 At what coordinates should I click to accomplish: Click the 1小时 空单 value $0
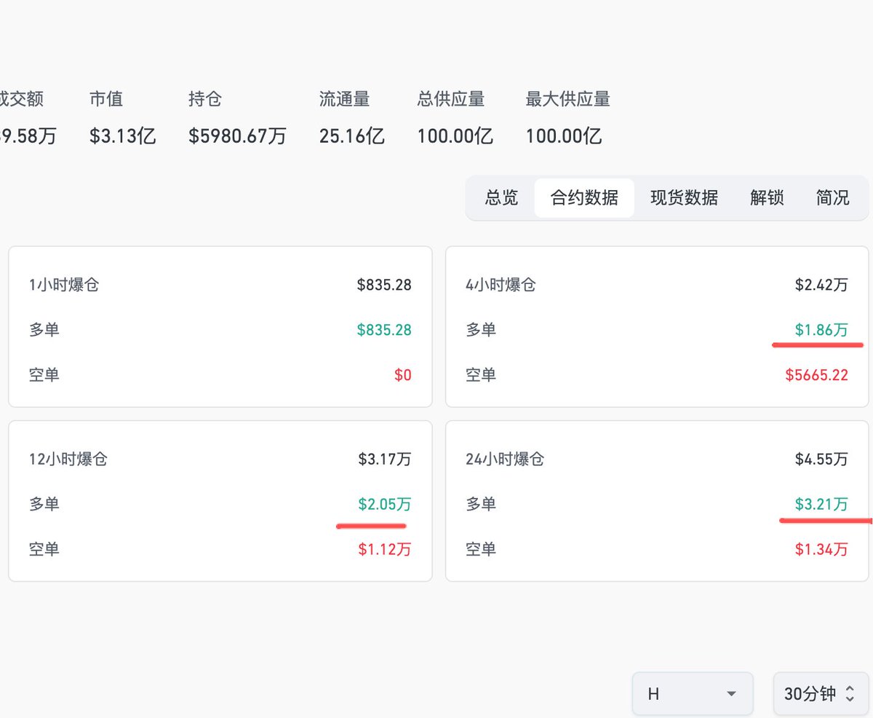click(x=402, y=375)
